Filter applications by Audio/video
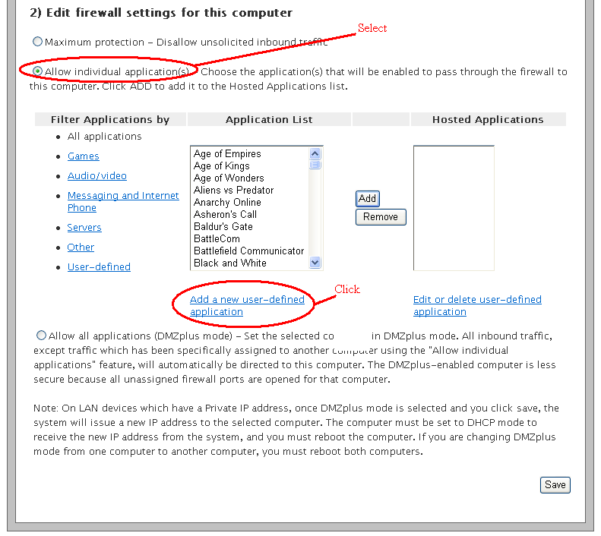 click(96, 175)
